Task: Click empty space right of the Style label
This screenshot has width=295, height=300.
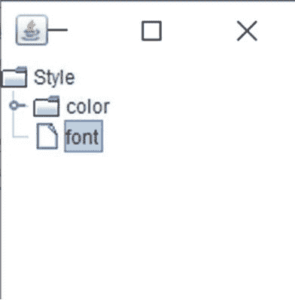Action: coord(184,78)
